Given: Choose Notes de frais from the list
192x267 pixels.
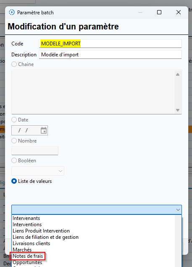Looking at the screenshot, I should [28, 256].
